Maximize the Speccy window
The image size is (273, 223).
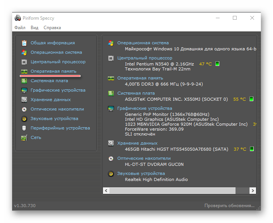[x=235, y=18]
